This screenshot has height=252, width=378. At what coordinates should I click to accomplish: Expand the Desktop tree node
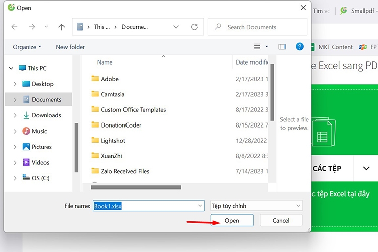coord(15,84)
